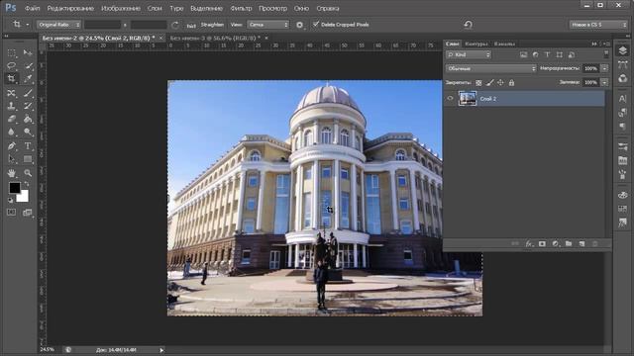The image size is (634, 356).
Task: Select the Lasso tool
Action: tap(11, 66)
